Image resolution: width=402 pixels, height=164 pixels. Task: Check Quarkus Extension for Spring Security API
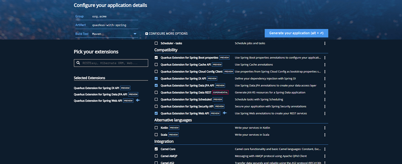(x=156, y=106)
